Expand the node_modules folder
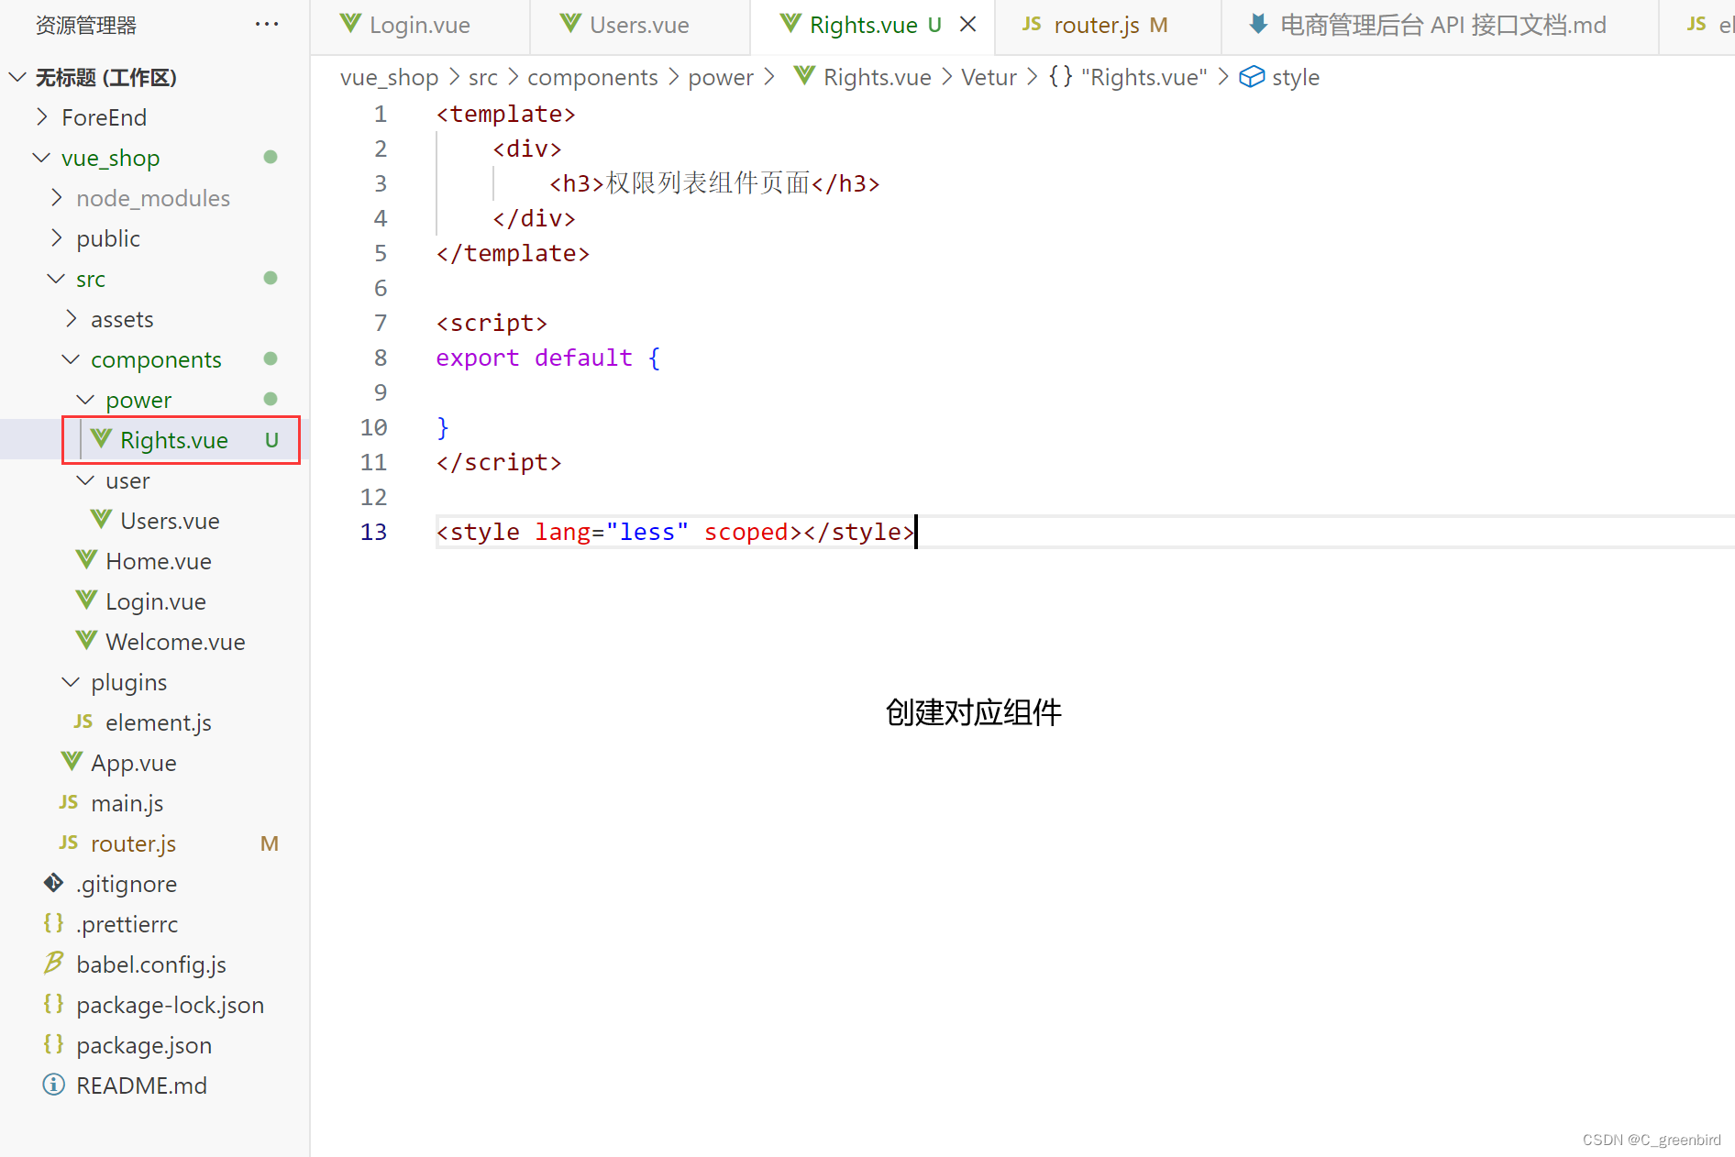 tap(57, 198)
